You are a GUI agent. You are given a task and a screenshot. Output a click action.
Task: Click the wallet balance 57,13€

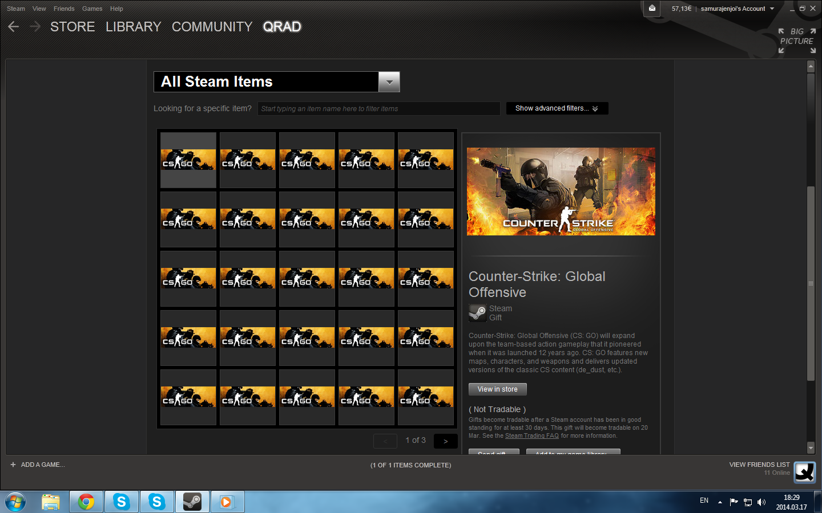[x=682, y=9]
